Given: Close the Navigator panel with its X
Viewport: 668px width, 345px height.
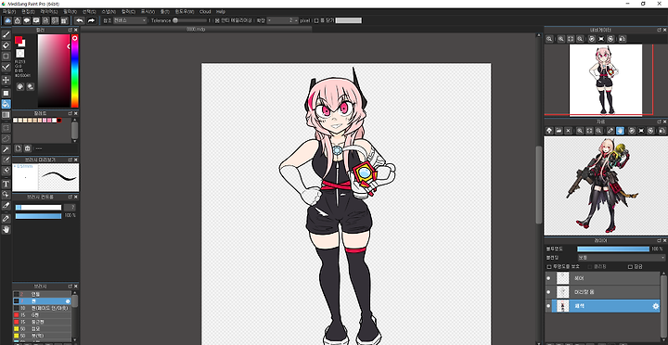Looking at the screenshot, I should click(664, 30).
